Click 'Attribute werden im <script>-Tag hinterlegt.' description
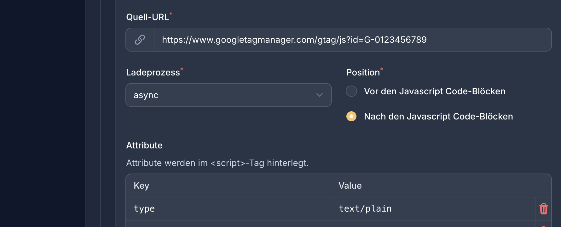Image resolution: width=561 pixels, height=227 pixels. (217, 163)
